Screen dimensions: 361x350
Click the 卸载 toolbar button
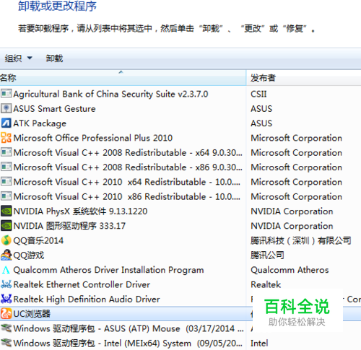(x=54, y=58)
